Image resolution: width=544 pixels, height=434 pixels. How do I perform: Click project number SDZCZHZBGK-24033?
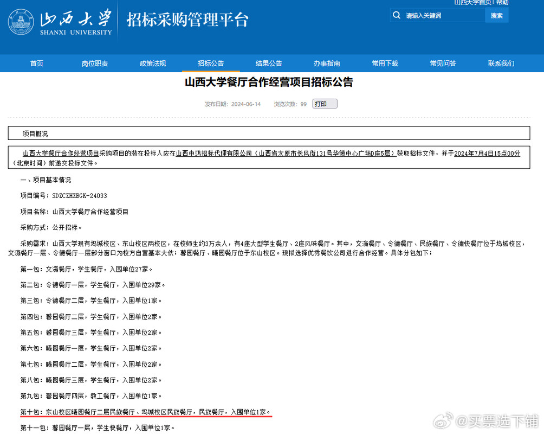[80, 196]
